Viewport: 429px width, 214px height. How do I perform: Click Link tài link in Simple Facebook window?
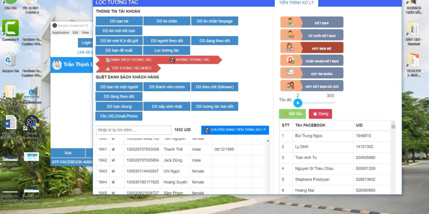click(x=85, y=52)
